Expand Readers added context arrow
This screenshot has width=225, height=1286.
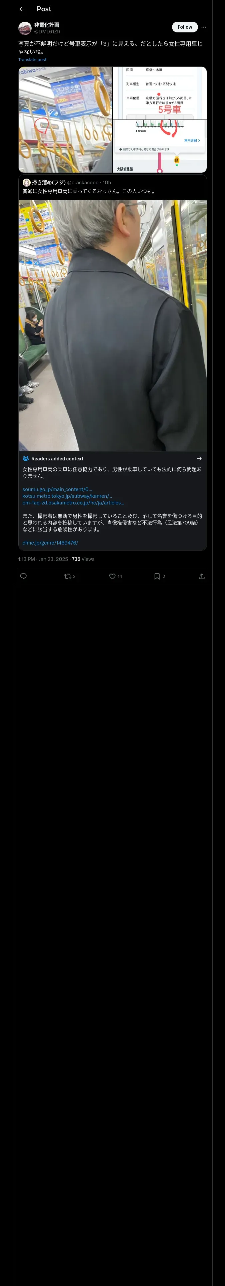[199, 458]
